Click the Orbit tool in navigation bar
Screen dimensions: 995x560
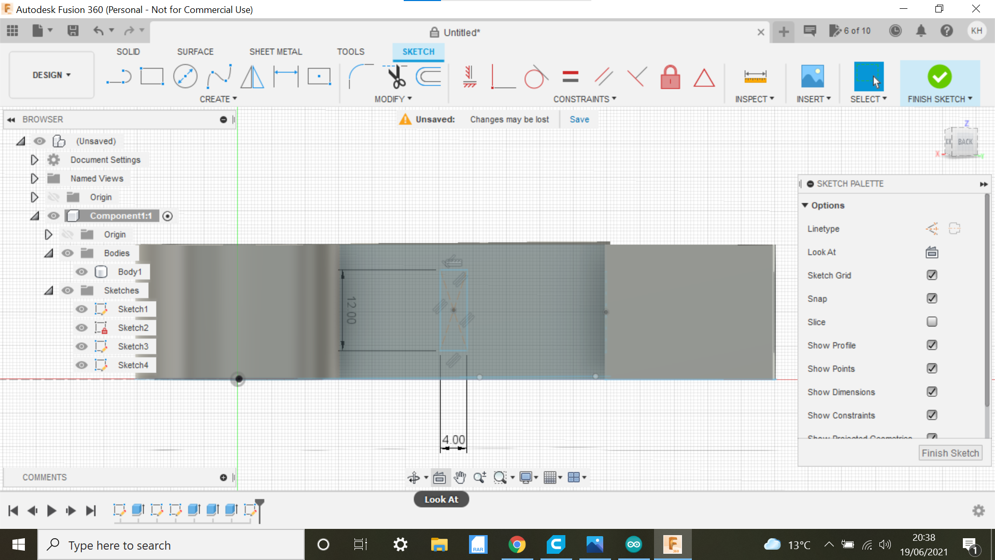click(x=414, y=477)
